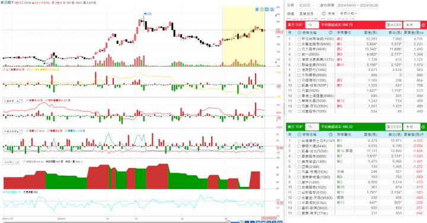Click third blue icon at chart top-right
Viewport: 427px width, 223px height.
pyautogui.click(x=267, y=9)
